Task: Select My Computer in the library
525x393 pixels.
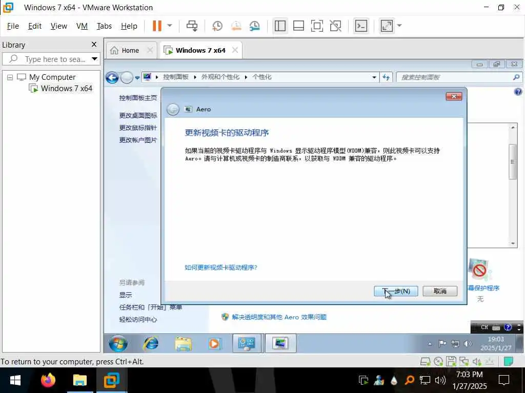Action: pos(52,77)
